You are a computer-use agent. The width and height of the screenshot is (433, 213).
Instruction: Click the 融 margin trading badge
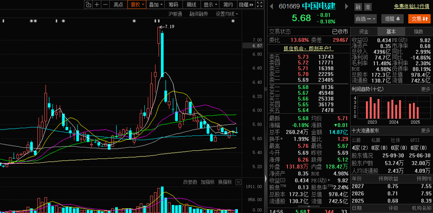click(358, 6)
